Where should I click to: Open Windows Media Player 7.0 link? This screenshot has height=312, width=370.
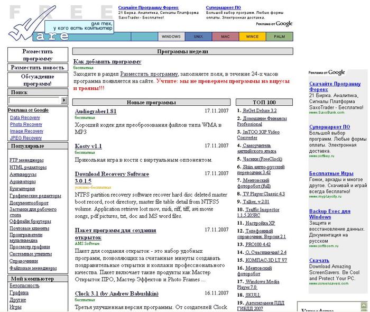tap(258, 284)
